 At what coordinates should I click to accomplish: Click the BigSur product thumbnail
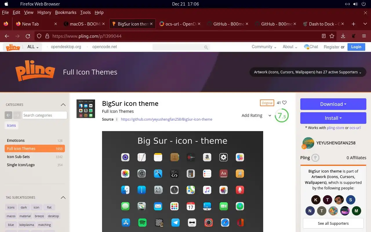[x=86, y=109]
